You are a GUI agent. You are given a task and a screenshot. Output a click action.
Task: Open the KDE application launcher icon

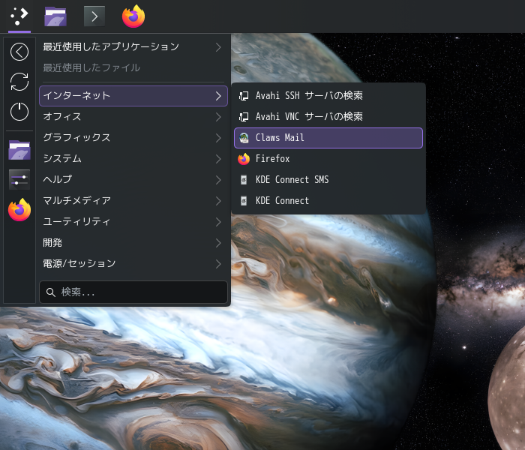pos(19,16)
